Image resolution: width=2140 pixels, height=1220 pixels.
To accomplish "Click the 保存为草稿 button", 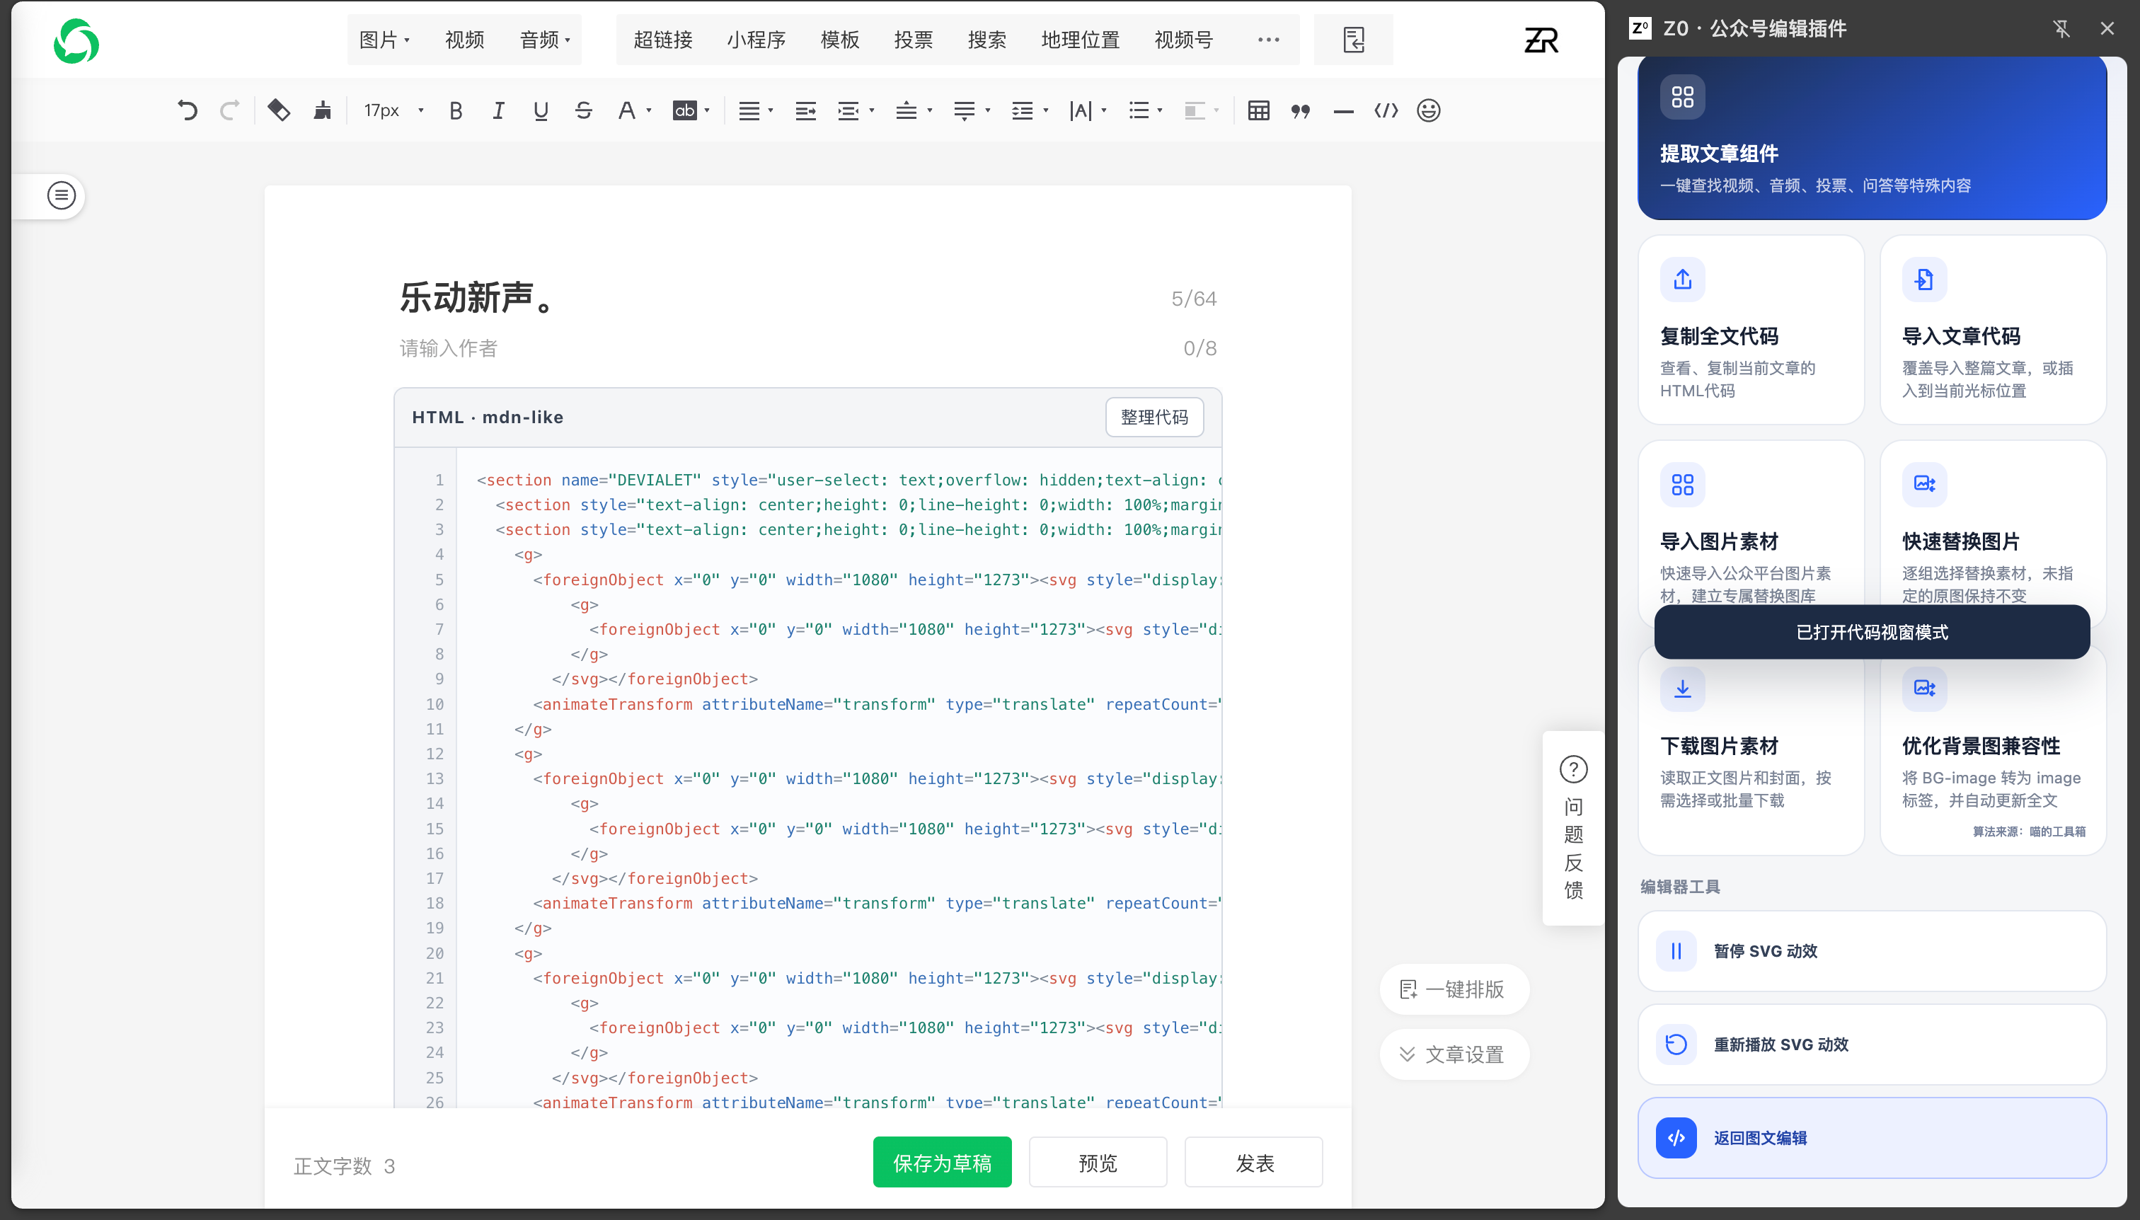I will [942, 1162].
